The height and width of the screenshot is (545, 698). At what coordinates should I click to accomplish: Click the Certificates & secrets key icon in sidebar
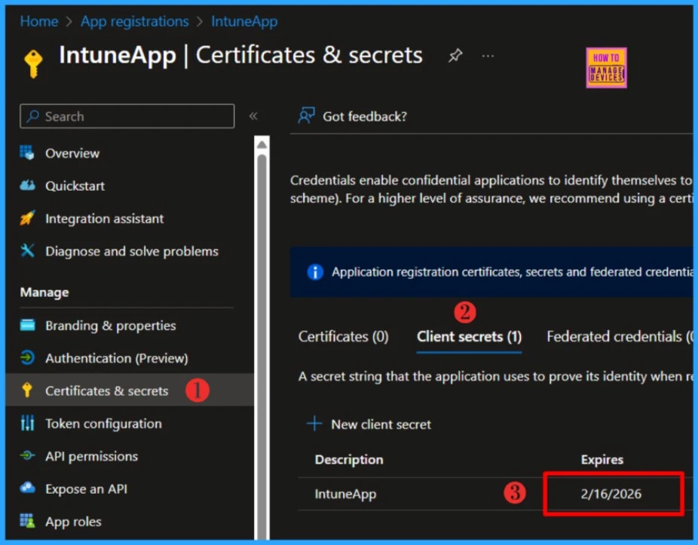pyautogui.click(x=27, y=390)
